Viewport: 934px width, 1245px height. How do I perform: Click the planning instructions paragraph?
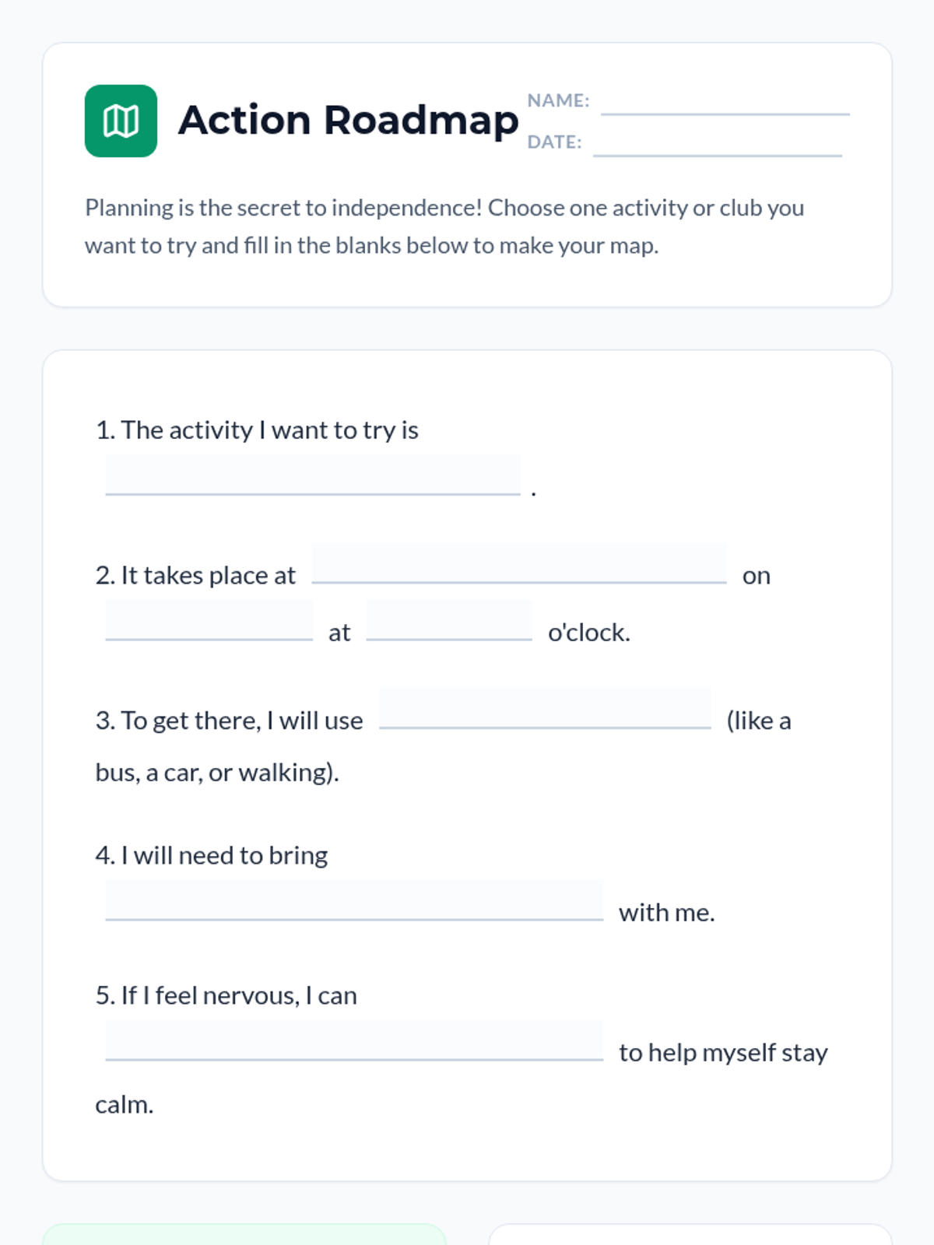(444, 226)
